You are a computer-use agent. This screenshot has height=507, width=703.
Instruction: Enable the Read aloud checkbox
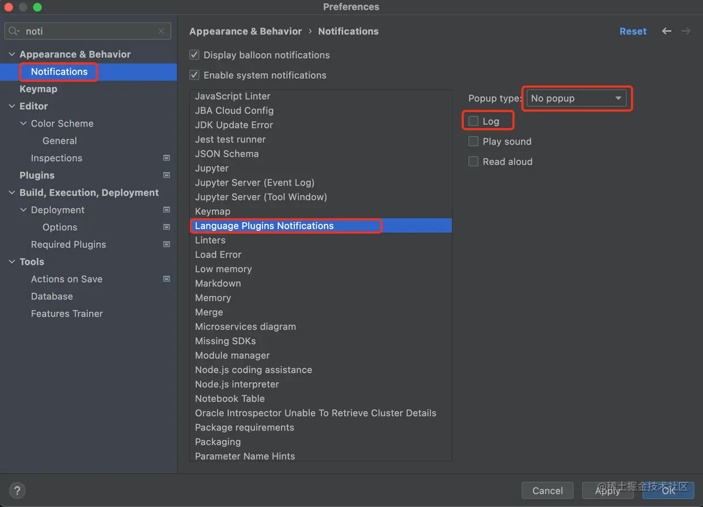tap(473, 162)
